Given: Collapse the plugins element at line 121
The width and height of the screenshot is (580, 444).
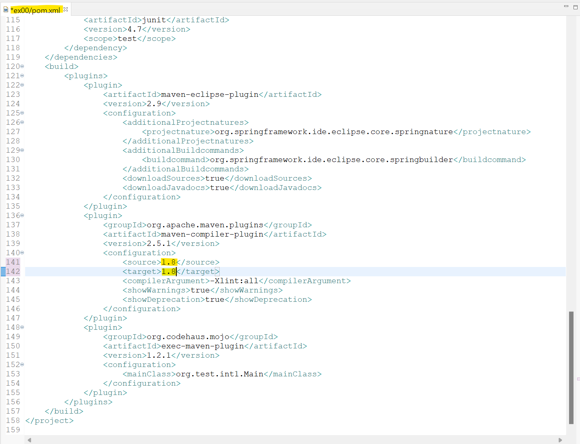Looking at the screenshot, I should coord(22,76).
